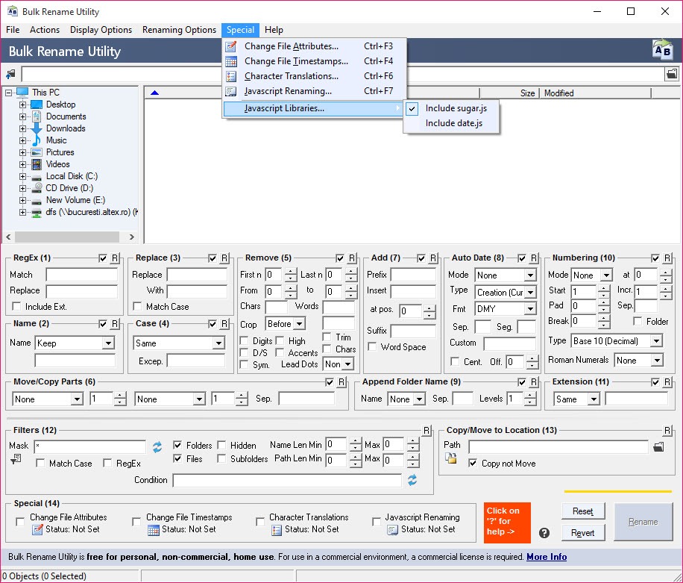Click the refresh icon next to Mask field

(x=157, y=446)
